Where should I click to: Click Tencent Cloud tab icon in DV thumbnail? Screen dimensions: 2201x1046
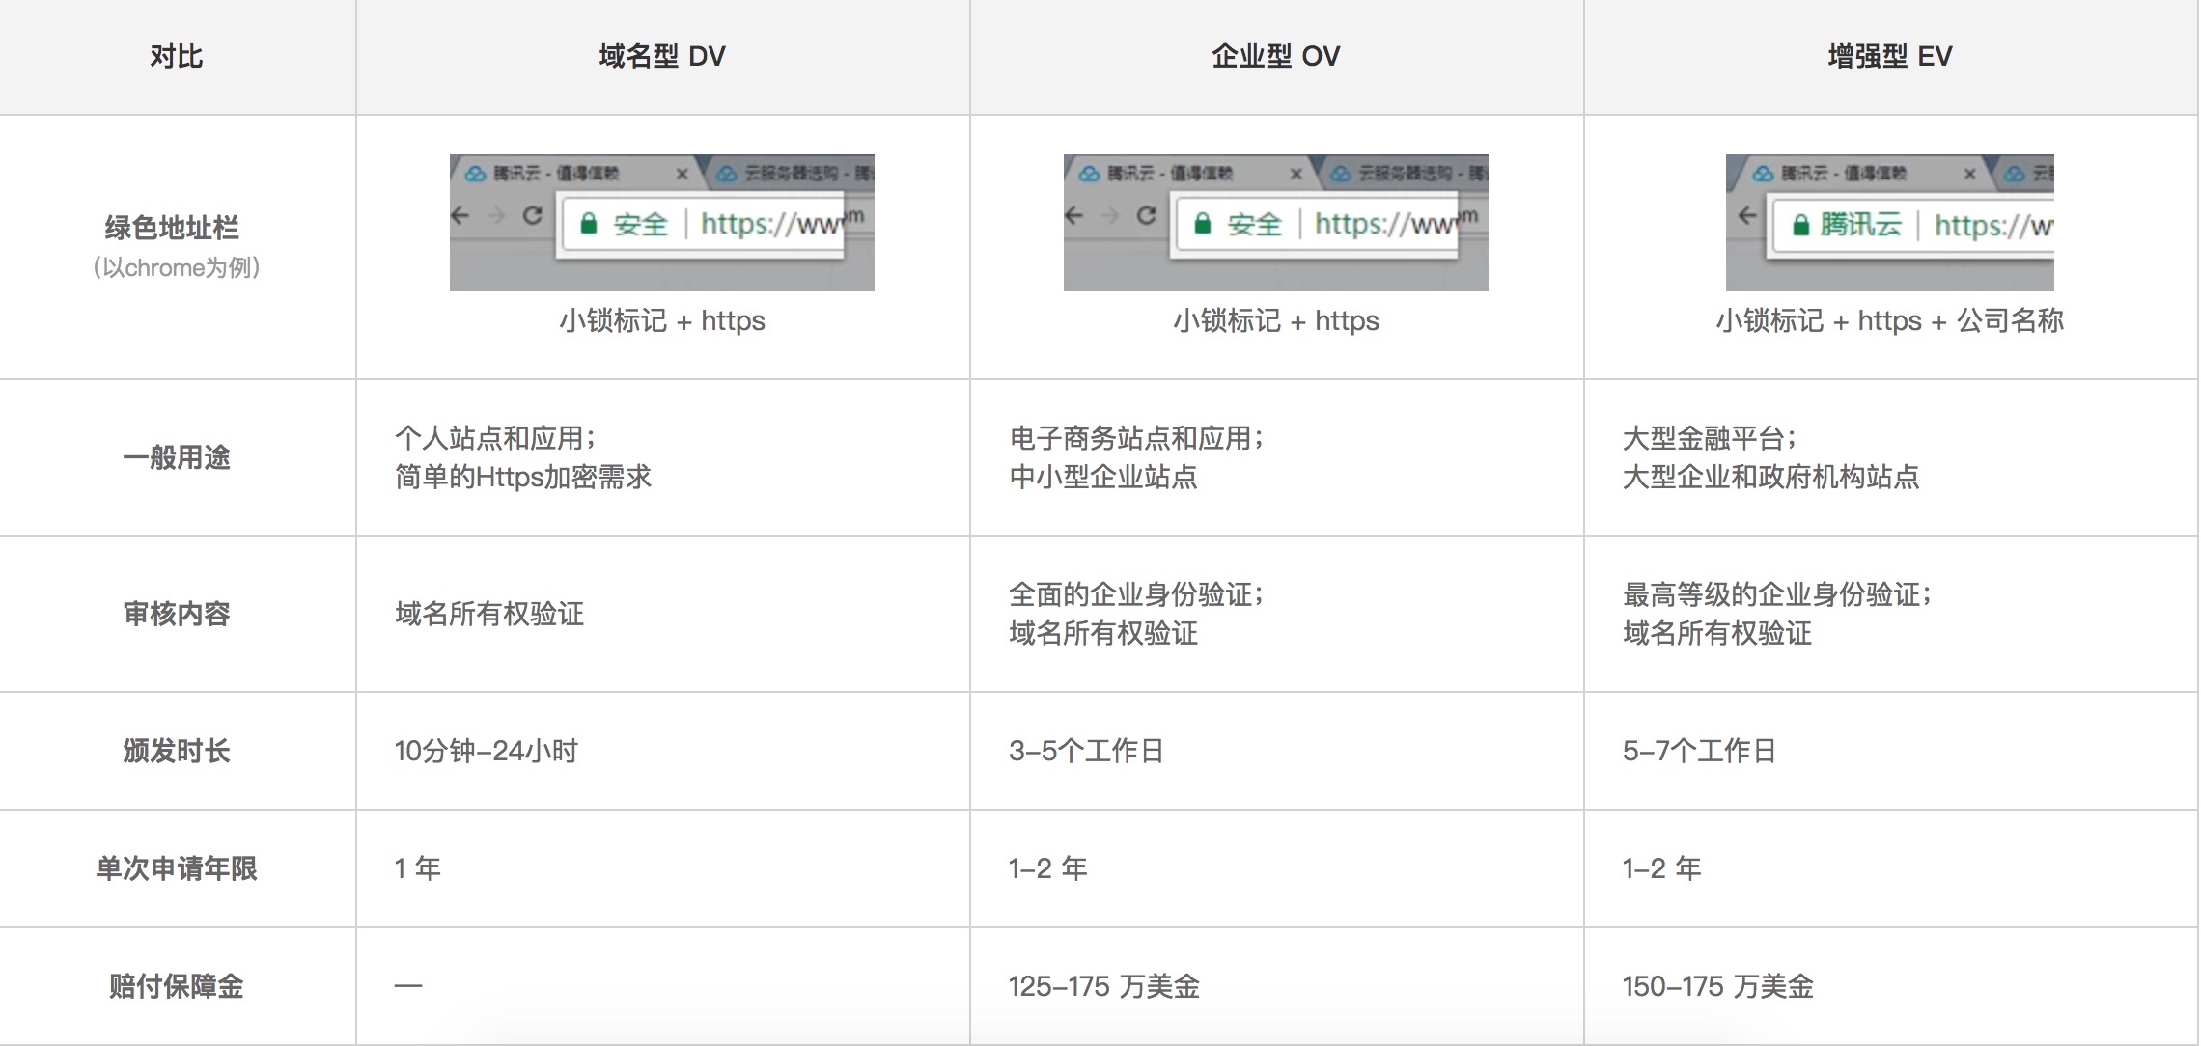click(x=475, y=174)
